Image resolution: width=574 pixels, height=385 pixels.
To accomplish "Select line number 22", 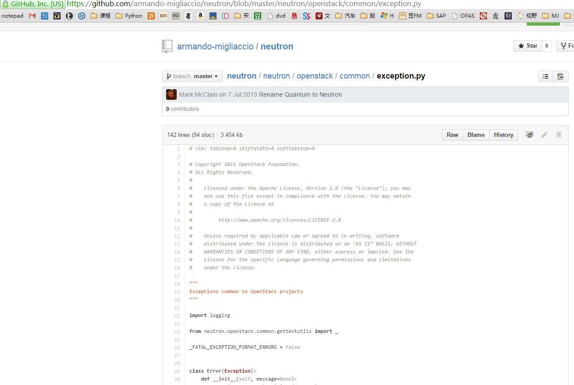I will pos(177,316).
